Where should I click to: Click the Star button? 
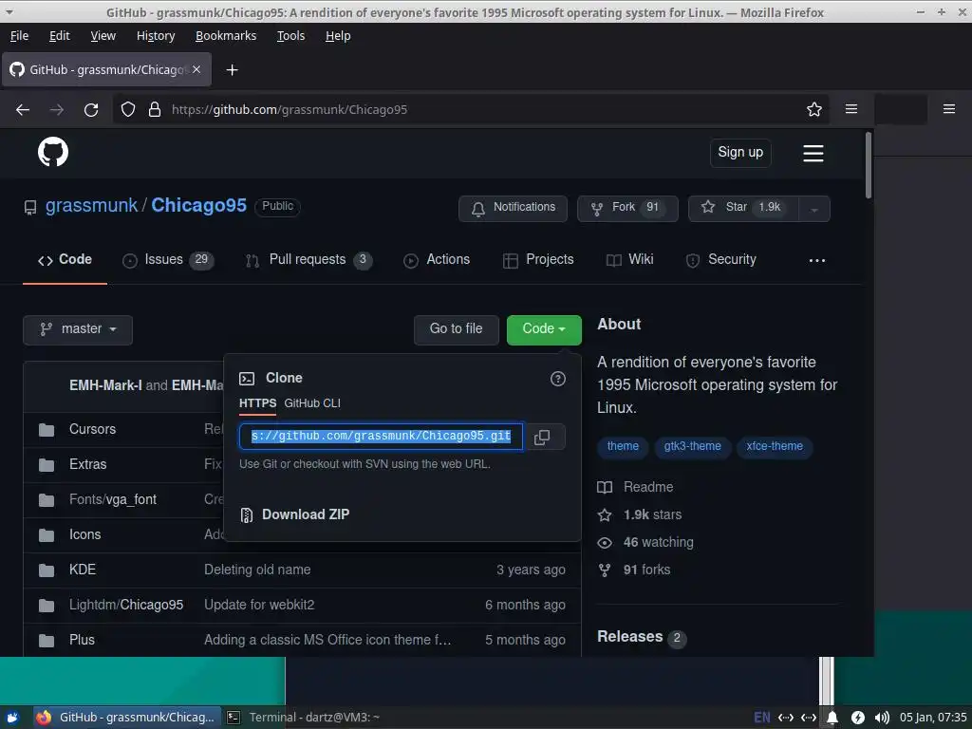coord(744,208)
